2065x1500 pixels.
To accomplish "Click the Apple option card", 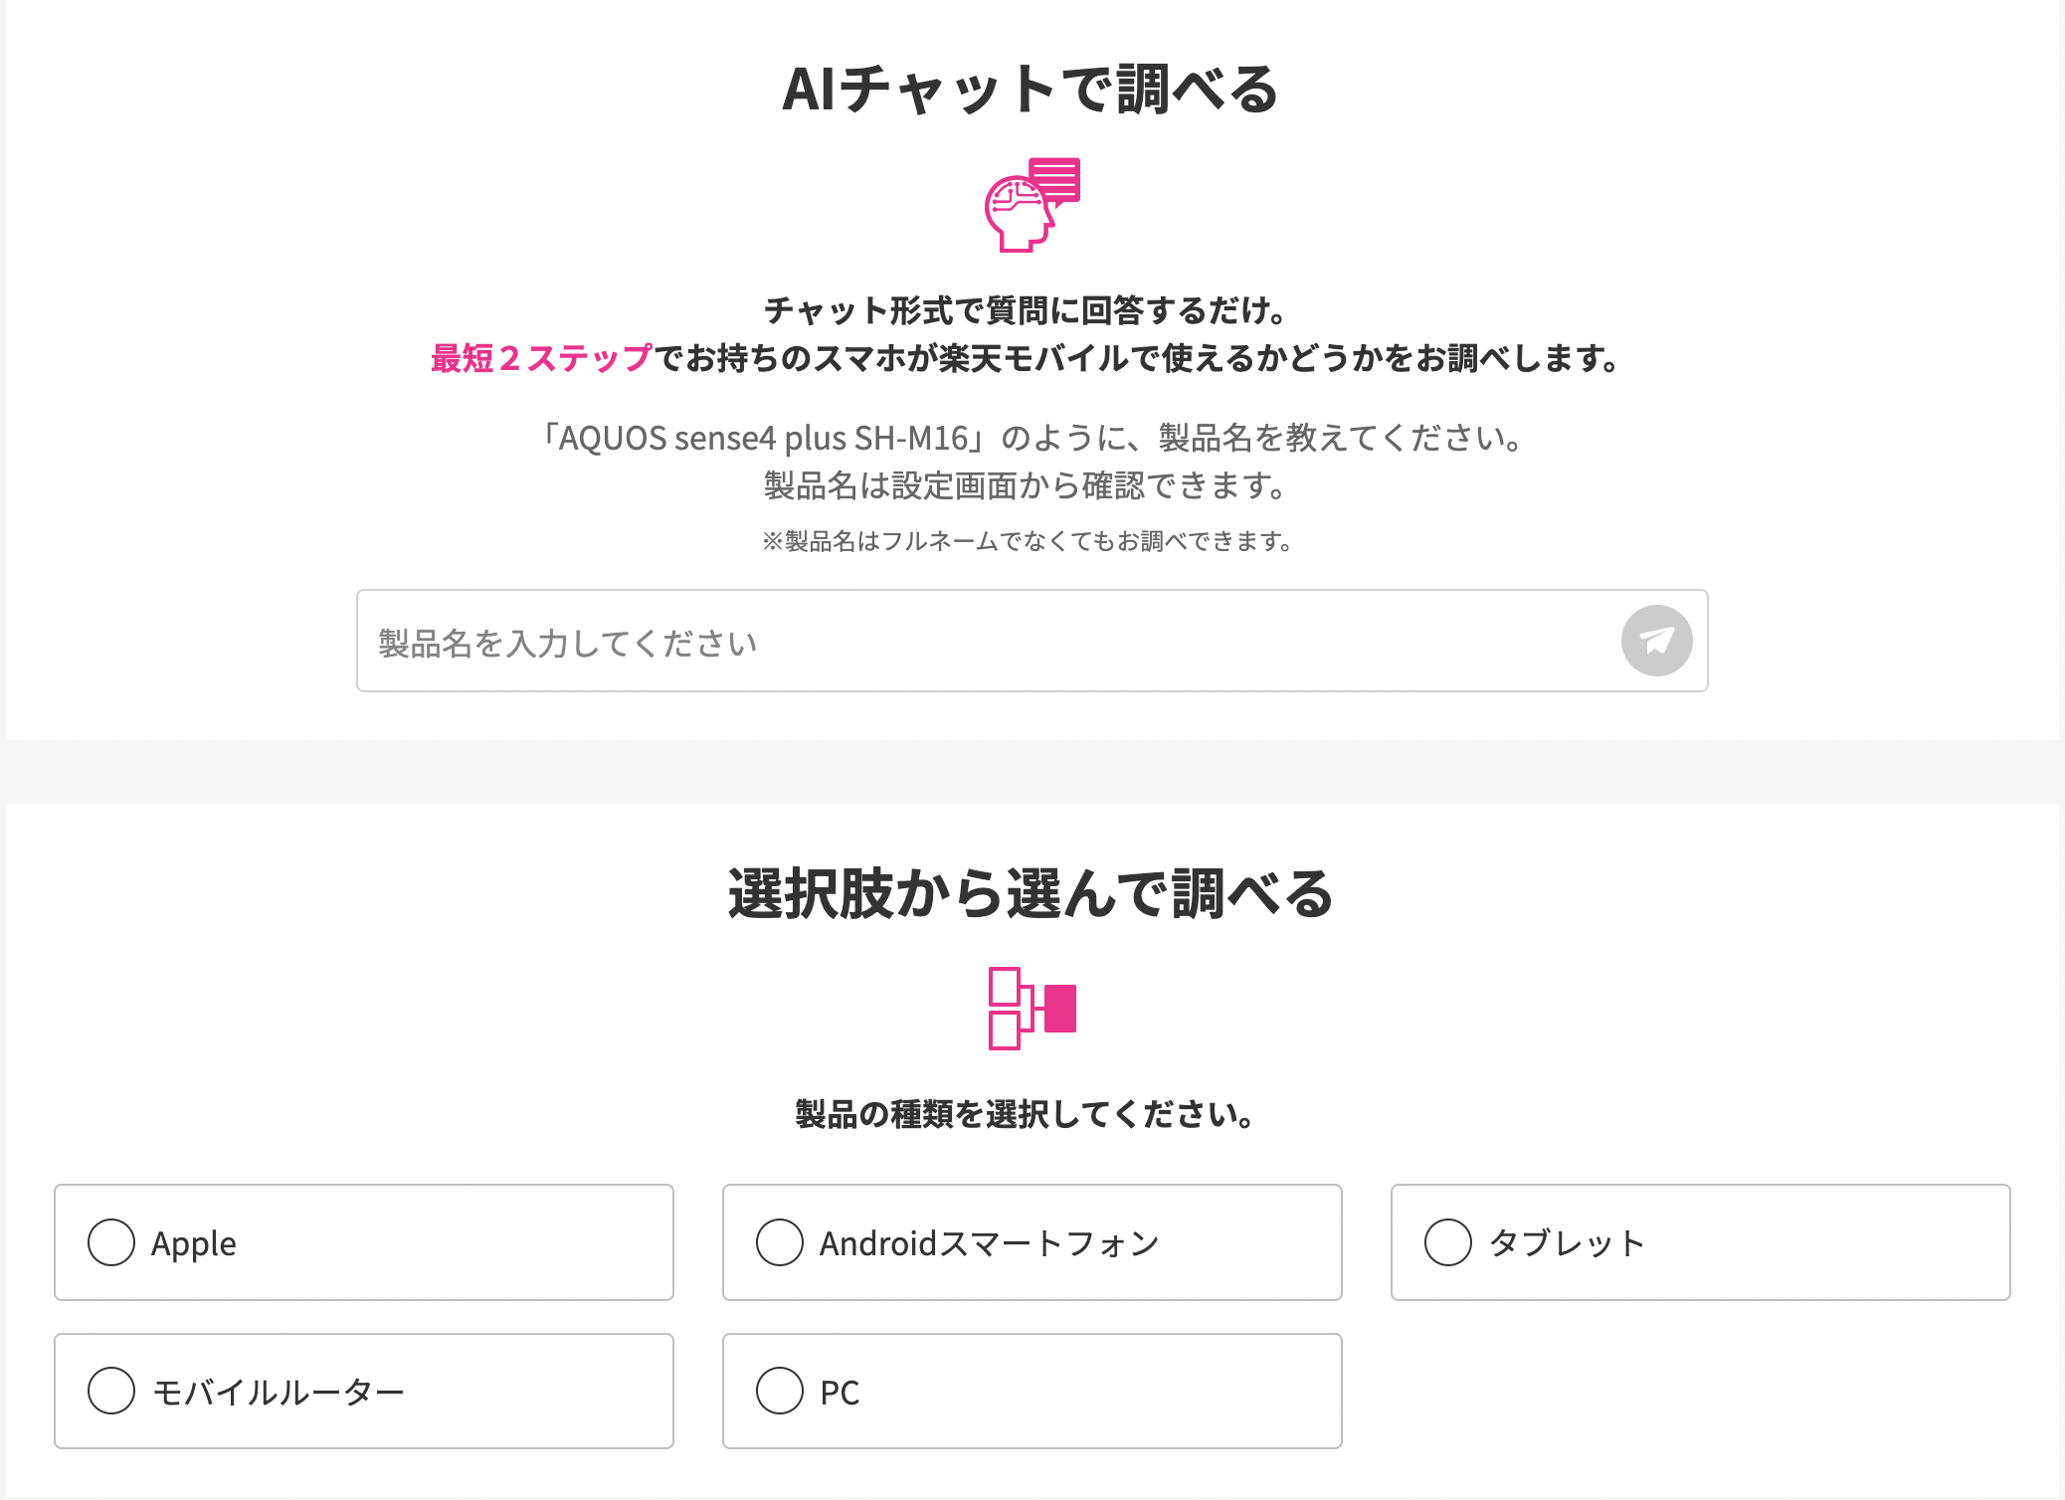I will 364,1242.
